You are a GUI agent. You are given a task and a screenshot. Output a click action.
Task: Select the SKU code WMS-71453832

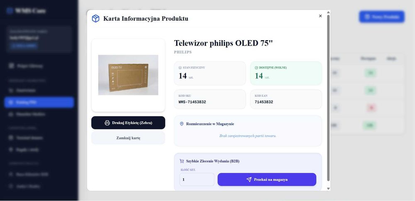(x=192, y=102)
